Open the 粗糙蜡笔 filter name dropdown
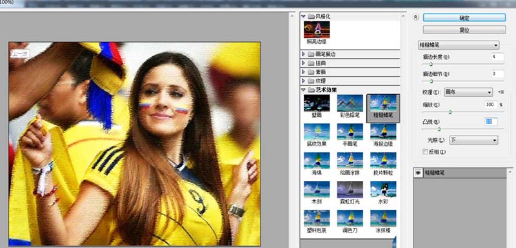The width and height of the screenshot is (516, 248). [x=459, y=45]
